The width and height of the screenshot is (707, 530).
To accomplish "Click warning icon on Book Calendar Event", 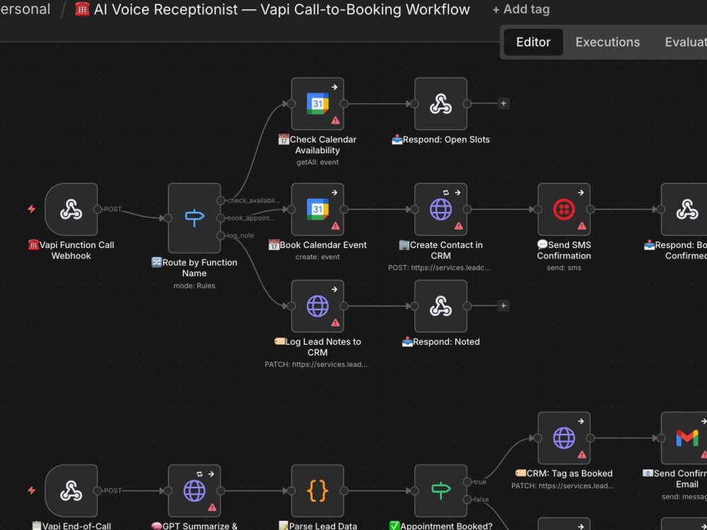I will click(x=335, y=226).
